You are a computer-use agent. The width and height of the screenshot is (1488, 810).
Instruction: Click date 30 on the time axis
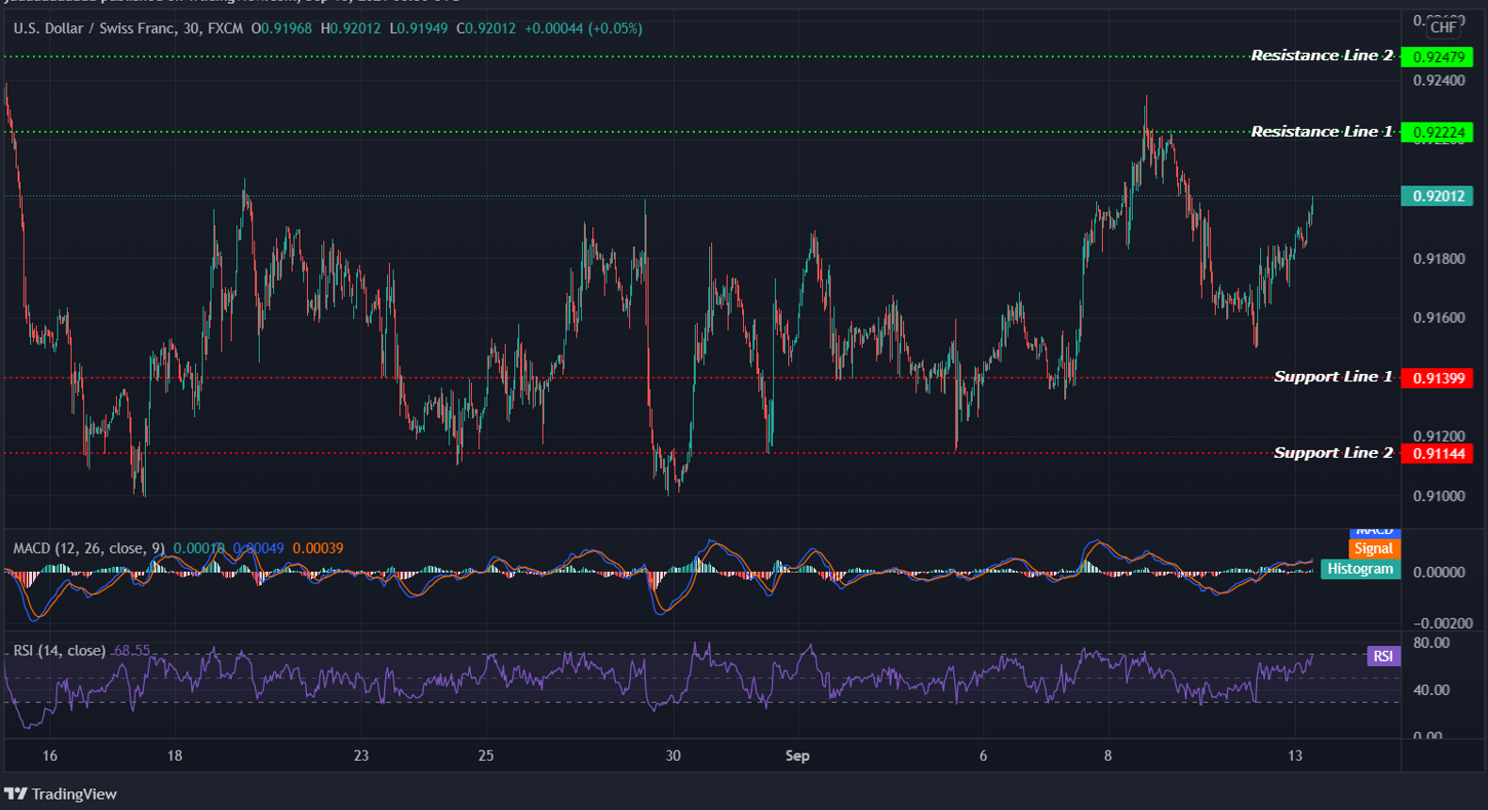click(673, 755)
